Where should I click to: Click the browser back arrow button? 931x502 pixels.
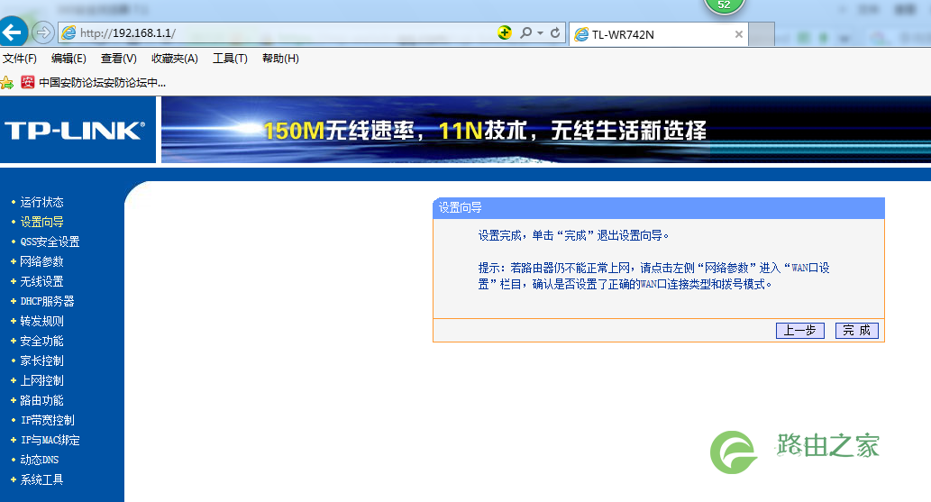[13, 32]
